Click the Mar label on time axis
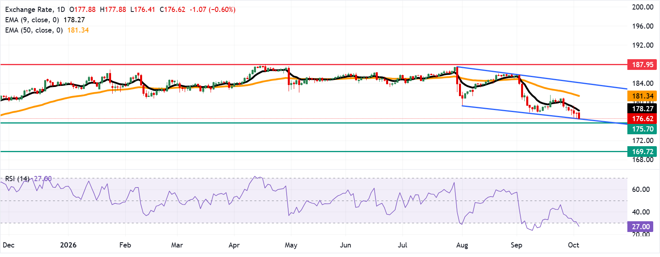The height and width of the screenshot is (257, 660). (177, 245)
